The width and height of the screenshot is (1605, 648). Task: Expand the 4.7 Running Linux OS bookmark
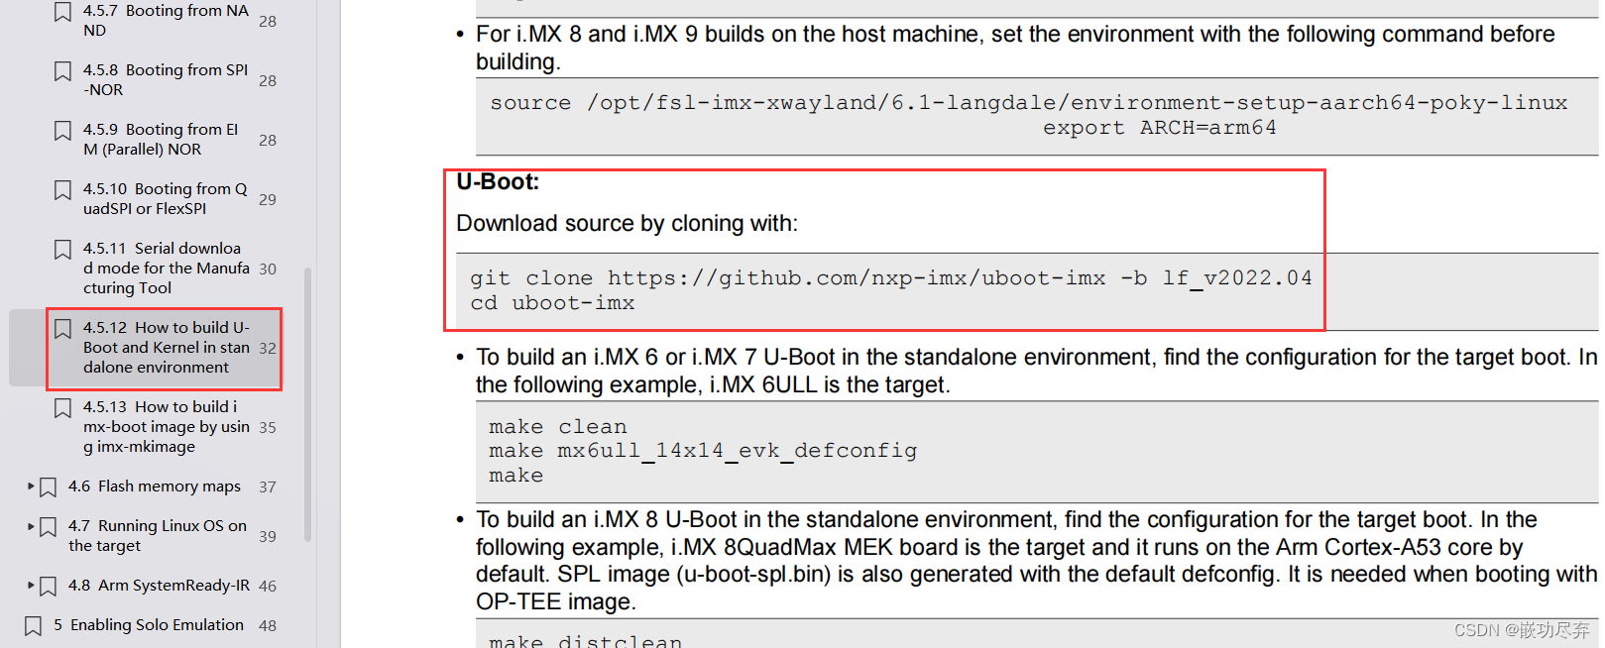29,526
